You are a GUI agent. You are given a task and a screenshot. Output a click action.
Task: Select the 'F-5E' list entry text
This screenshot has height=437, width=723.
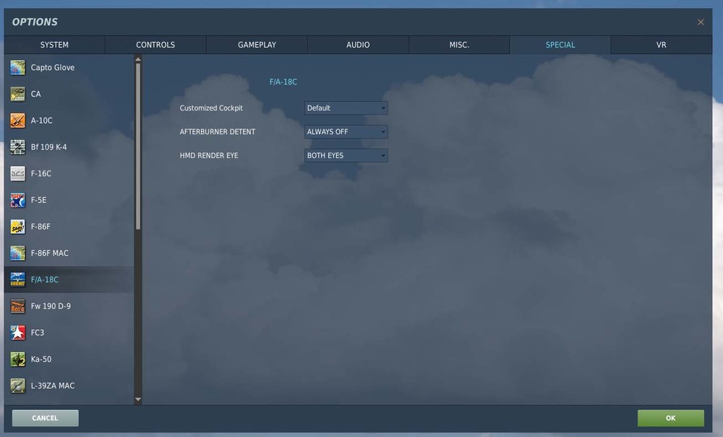(39, 200)
